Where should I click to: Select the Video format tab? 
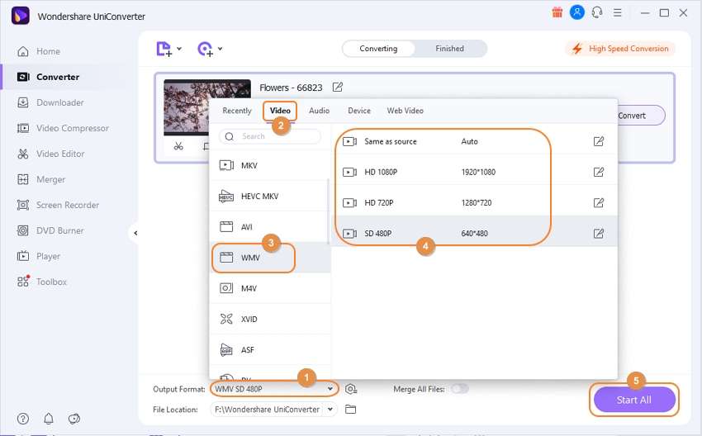(280, 111)
